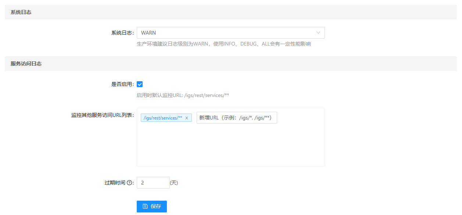Click the 是否启用 label text
This screenshot has width=462, height=215.
click(x=122, y=84)
